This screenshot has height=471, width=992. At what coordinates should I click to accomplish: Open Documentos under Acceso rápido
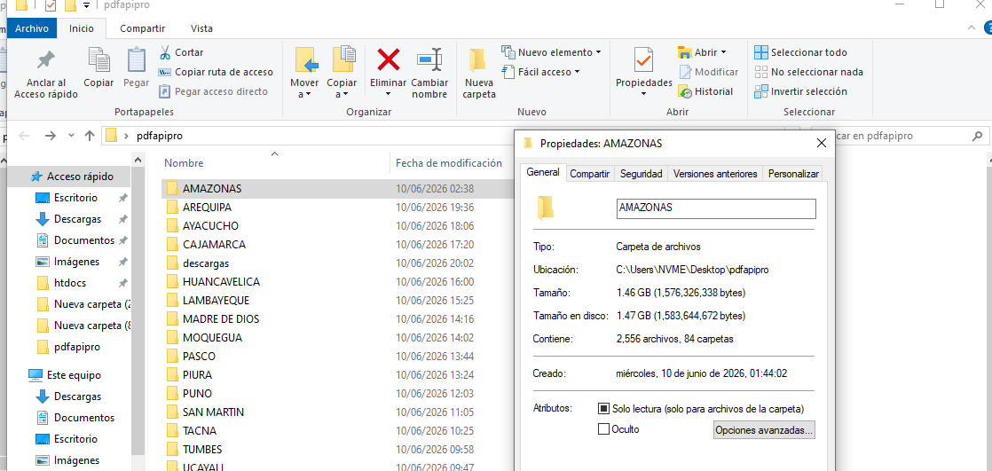pos(83,240)
